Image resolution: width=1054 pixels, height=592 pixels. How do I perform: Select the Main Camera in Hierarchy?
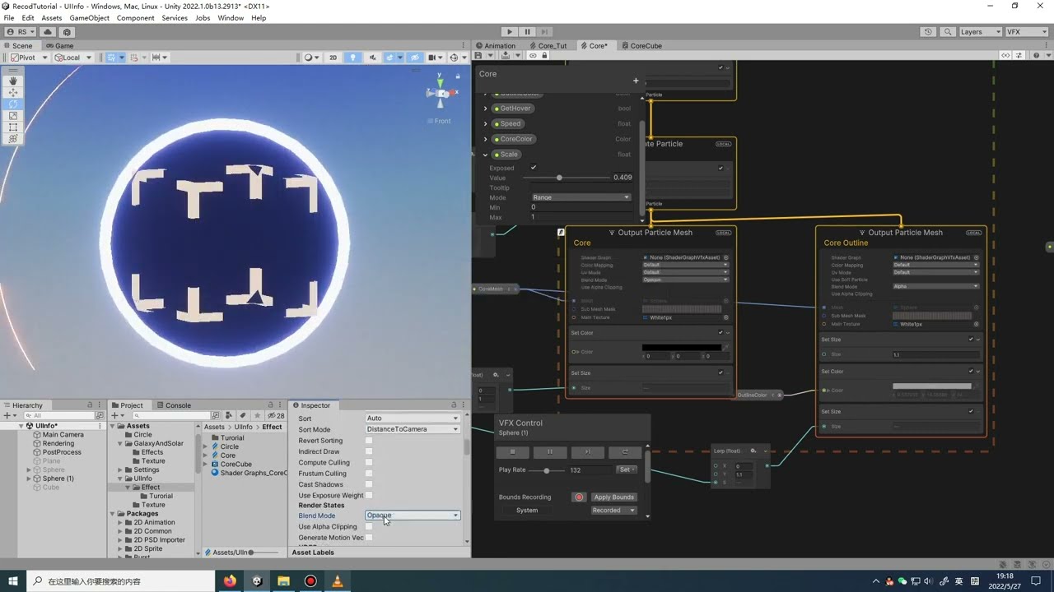[x=63, y=435]
